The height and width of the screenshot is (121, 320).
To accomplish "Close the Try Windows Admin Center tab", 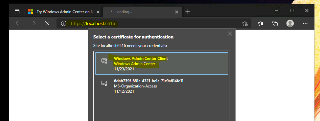I will (x=98, y=12).
